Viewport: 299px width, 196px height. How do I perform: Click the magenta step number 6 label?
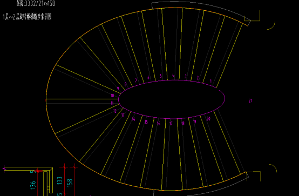click(148, 78)
